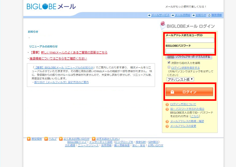The width and height of the screenshot is (236, 167).
Task: Click こちら link for corporate members
Action: tap(195, 116)
